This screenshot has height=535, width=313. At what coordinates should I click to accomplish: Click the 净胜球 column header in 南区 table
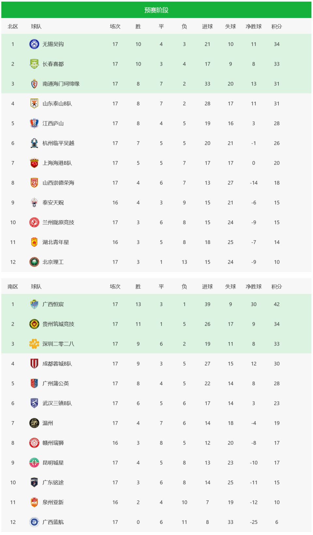(x=253, y=286)
